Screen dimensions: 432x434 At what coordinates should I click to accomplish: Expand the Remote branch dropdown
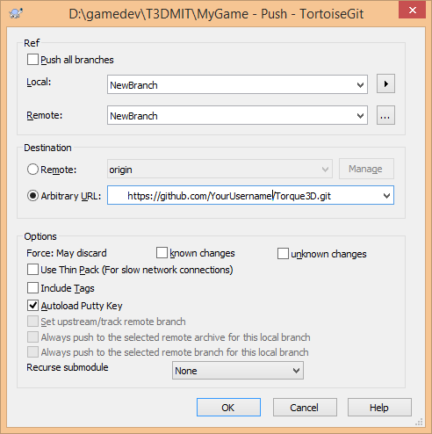pyautogui.click(x=360, y=116)
